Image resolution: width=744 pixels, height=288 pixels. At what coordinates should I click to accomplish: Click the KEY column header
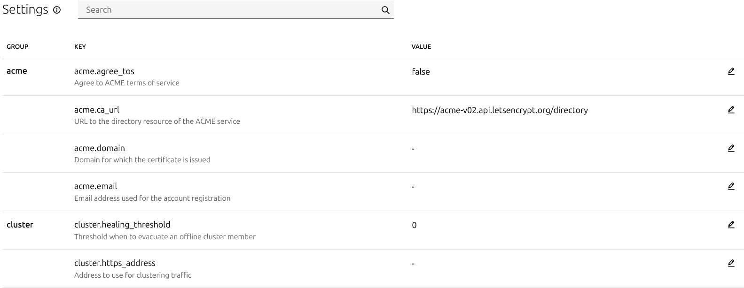(80, 46)
